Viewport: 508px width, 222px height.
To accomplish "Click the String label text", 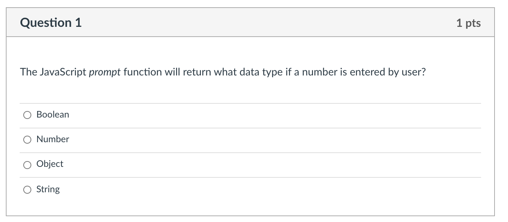I will pyautogui.click(x=48, y=189).
